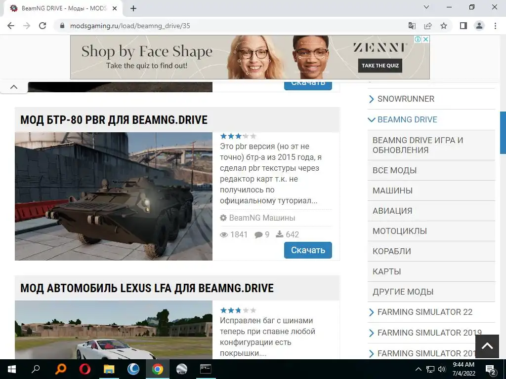The height and width of the screenshot is (379, 506).
Task: Download the БТР-80 mod via Скачать
Action: tap(308, 250)
